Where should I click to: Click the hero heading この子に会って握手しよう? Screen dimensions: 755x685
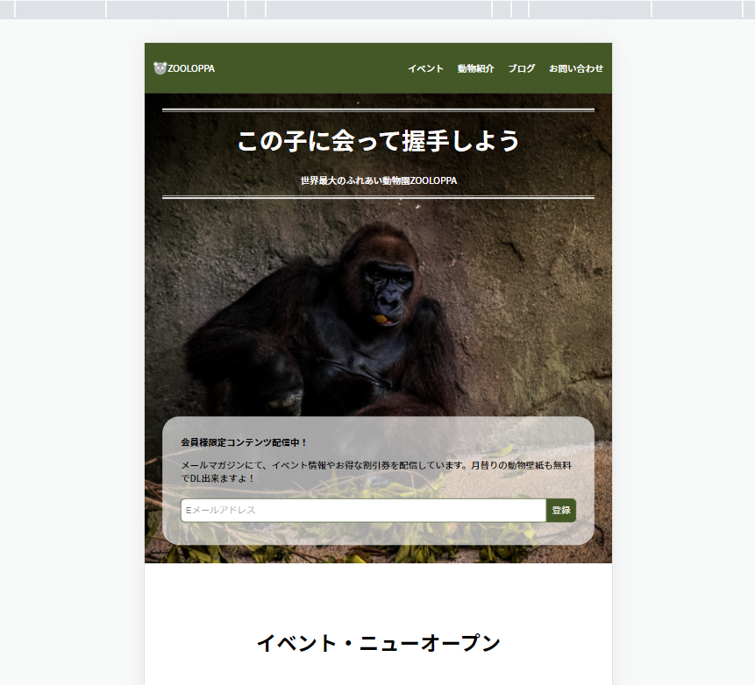pyautogui.click(x=379, y=141)
